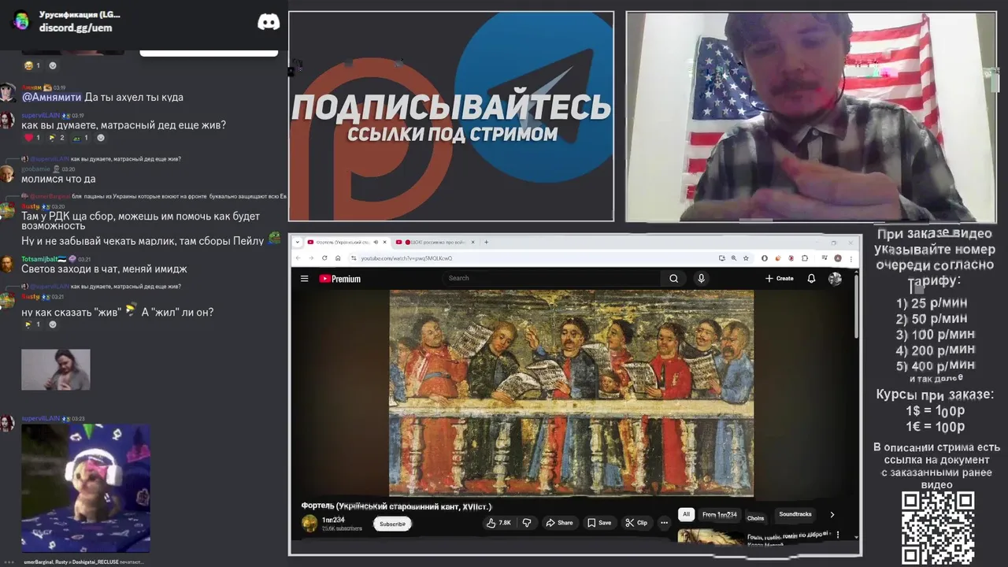Image resolution: width=1008 pixels, height=567 pixels.
Task: Click the Clip button
Action: 636,523
